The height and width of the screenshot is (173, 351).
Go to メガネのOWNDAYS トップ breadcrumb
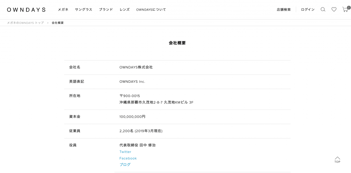[x=25, y=23]
